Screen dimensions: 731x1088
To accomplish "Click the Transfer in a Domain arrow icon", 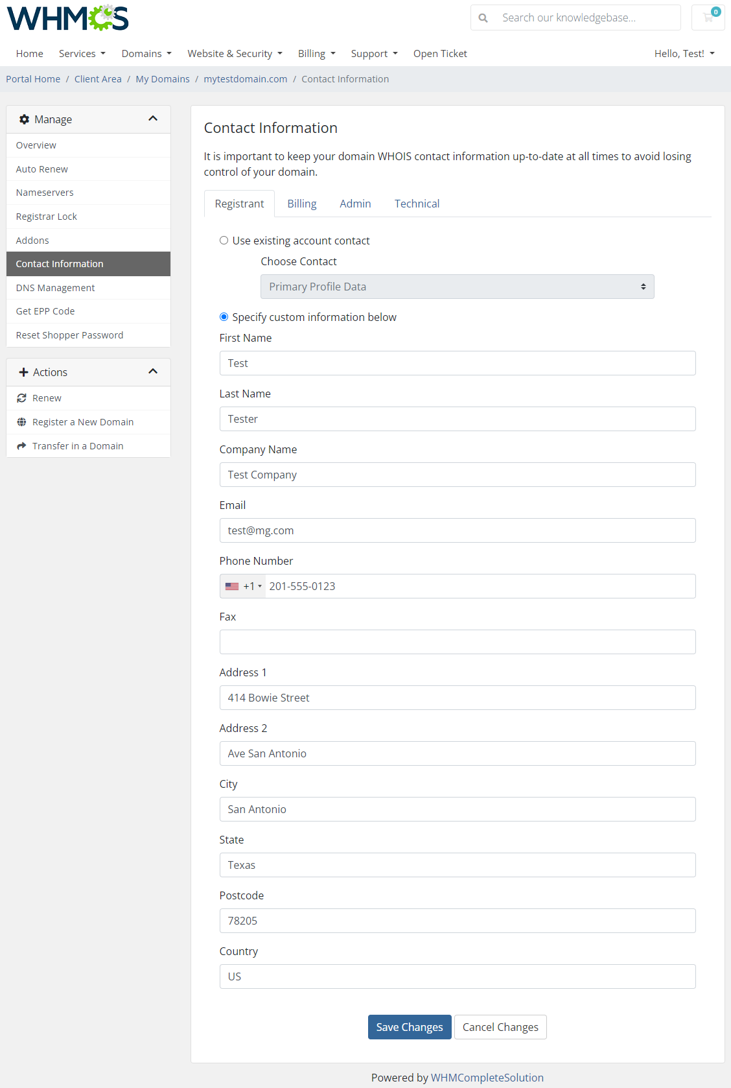I will [x=21, y=446].
